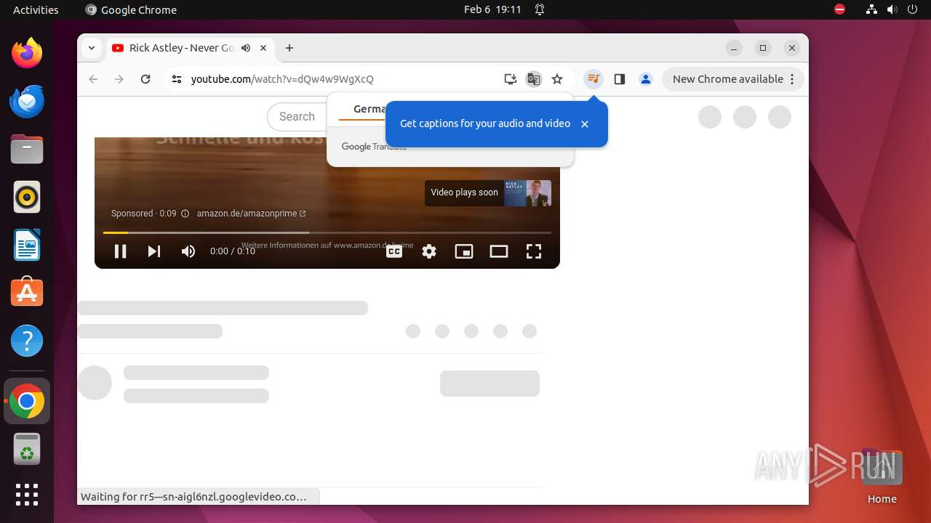The width and height of the screenshot is (931, 523).
Task: Open the tab search dropdown arrow
Action: (92, 48)
